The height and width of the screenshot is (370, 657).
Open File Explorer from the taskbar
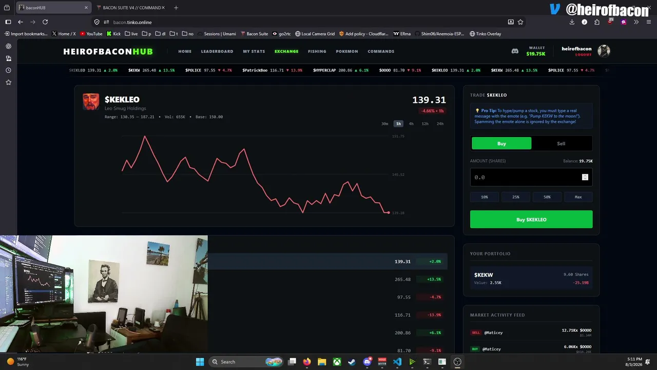point(322,362)
